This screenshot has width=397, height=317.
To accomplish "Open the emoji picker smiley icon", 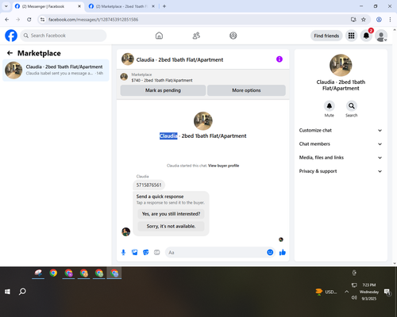I will [x=270, y=252].
